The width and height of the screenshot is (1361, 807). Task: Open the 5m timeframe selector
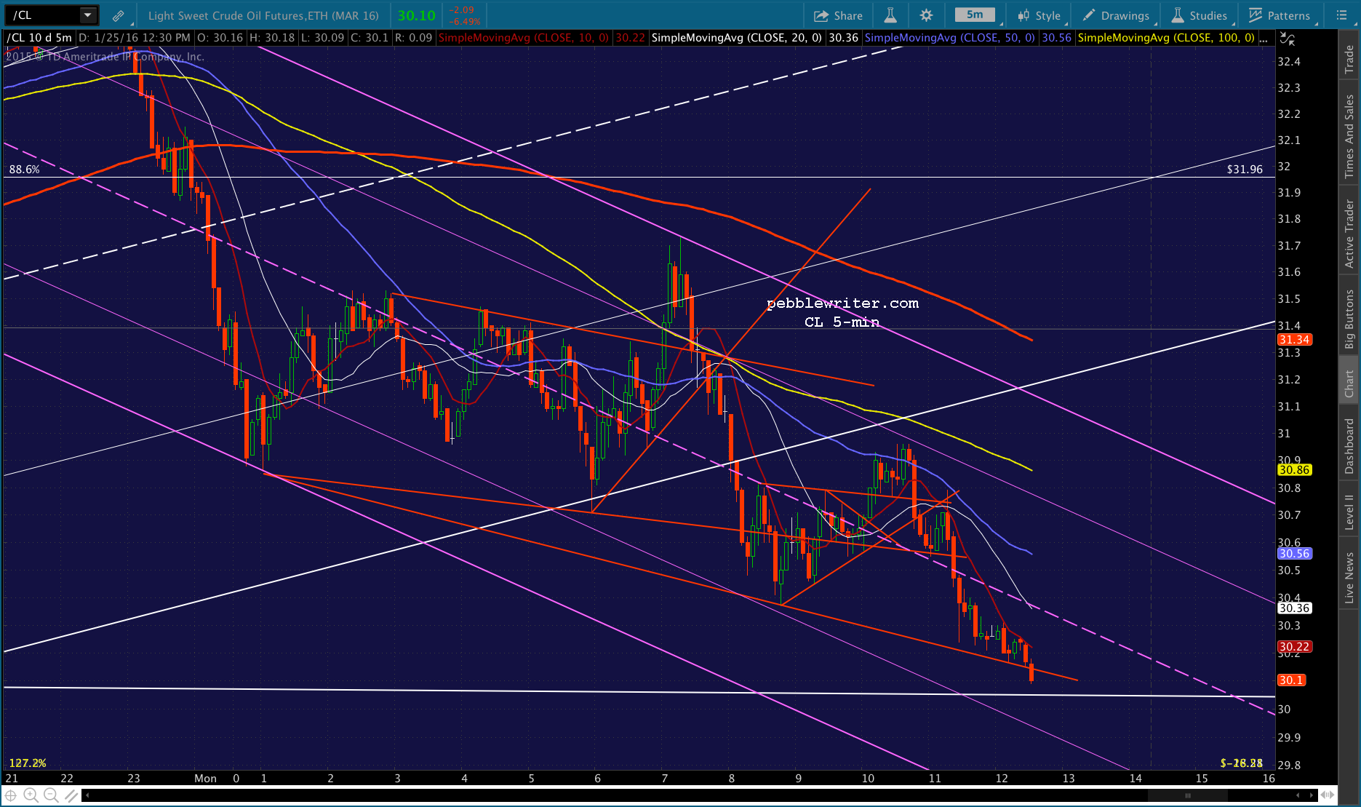(975, 15)
